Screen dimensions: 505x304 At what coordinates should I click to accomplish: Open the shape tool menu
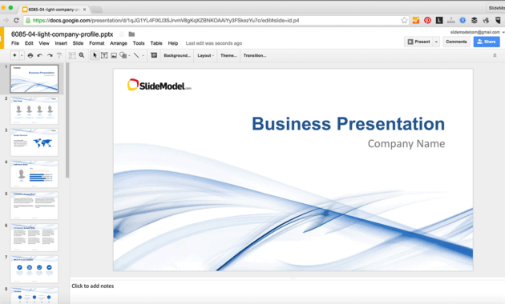pyautogui.click(x=123, y=55)
